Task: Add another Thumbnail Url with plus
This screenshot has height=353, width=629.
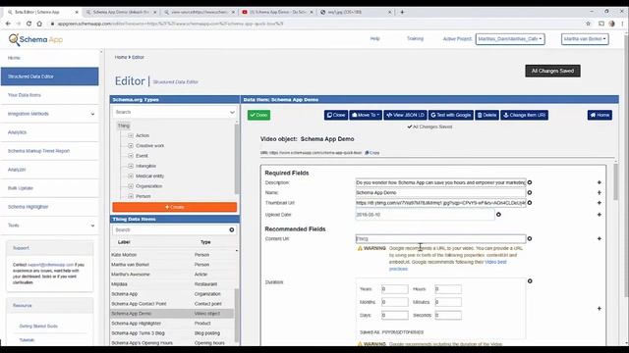Action: (x=600, y=203)
